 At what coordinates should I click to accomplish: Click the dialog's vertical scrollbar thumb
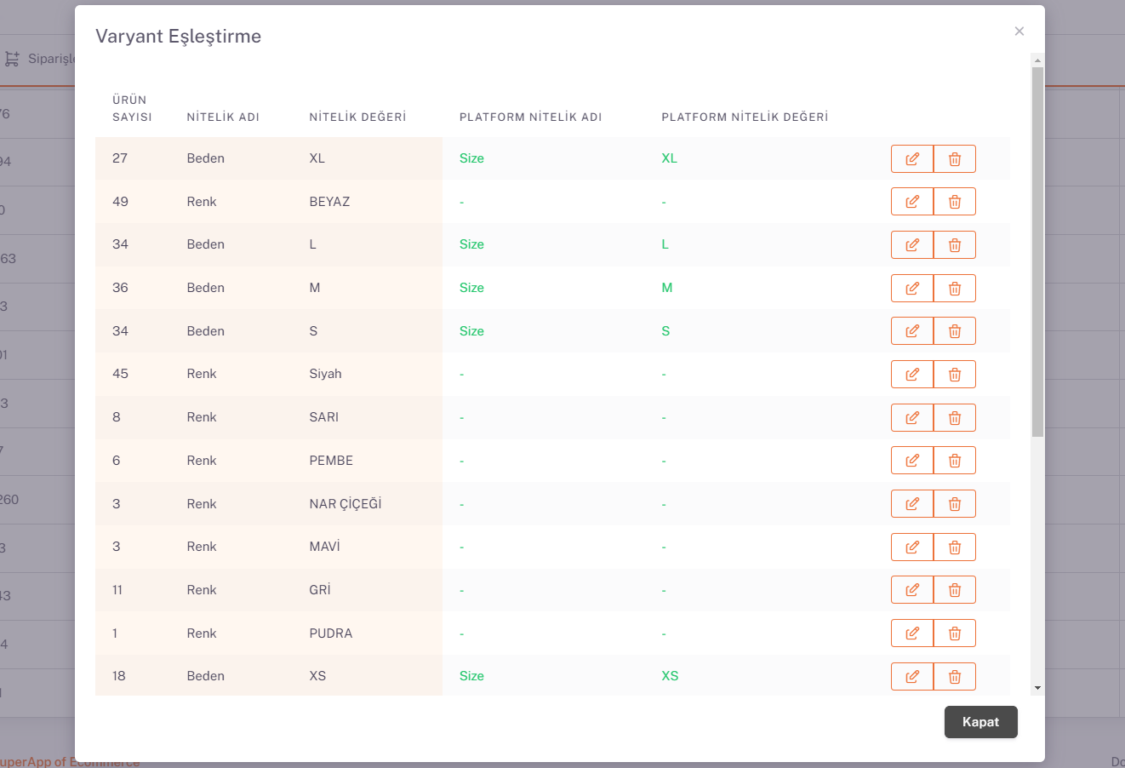[x=1037, y=252]
